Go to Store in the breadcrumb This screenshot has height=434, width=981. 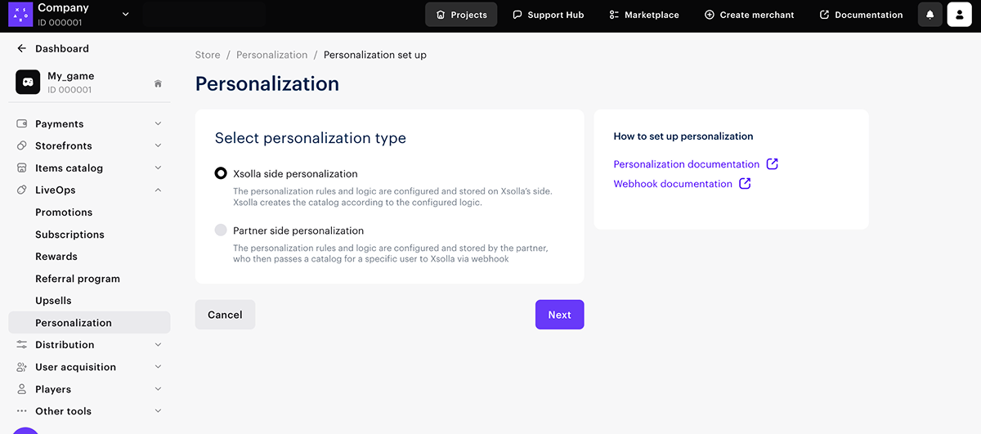pyautogui.click(x=208, y=56)
